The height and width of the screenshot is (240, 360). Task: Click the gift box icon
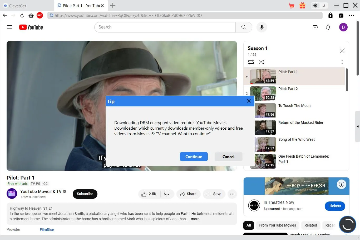(x=302, y=6)
